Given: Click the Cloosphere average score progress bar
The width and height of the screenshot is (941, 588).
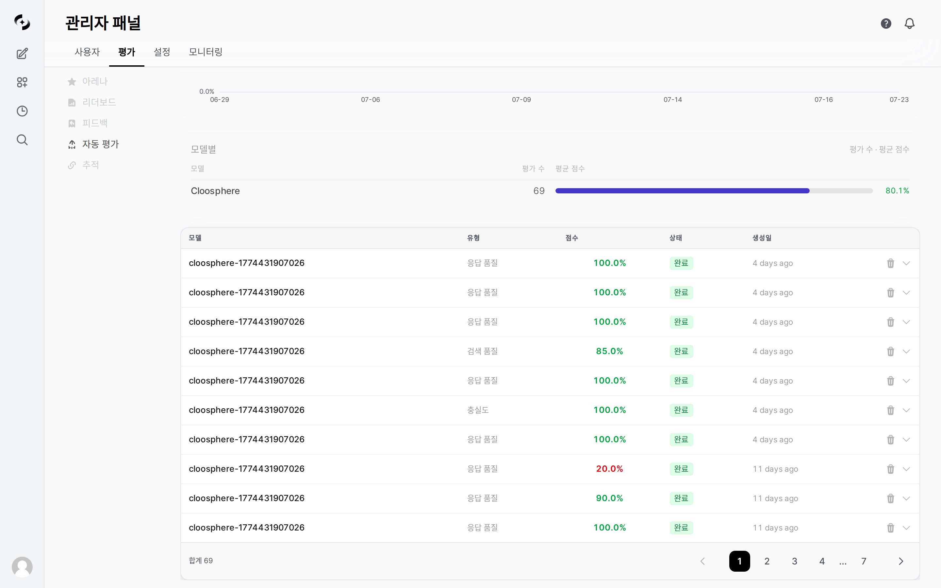Looking at the screenshot, I should click(x=714, y=190).
